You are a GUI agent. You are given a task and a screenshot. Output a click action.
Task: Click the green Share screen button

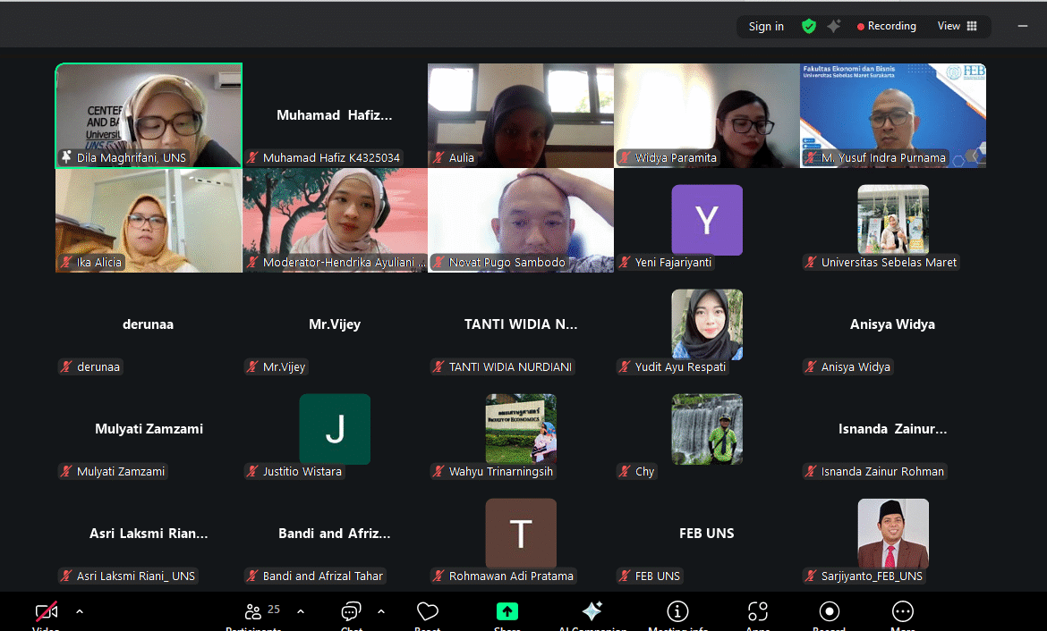[x=507, y=612]
